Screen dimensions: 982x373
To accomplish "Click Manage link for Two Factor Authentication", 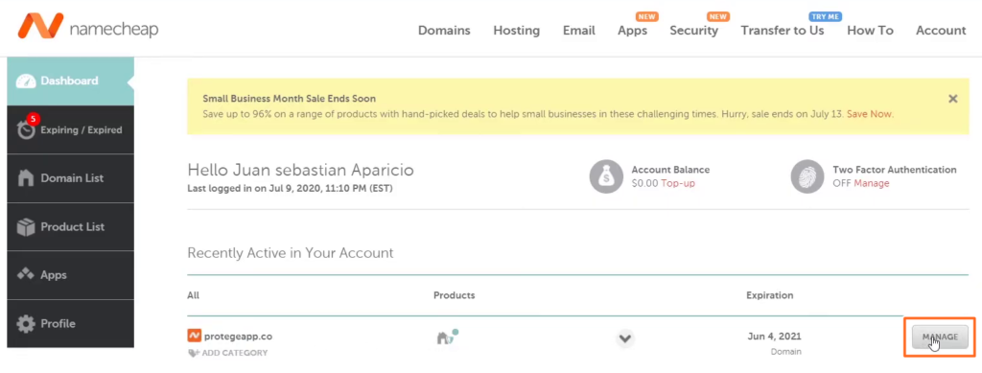I will tap(871, 183).
